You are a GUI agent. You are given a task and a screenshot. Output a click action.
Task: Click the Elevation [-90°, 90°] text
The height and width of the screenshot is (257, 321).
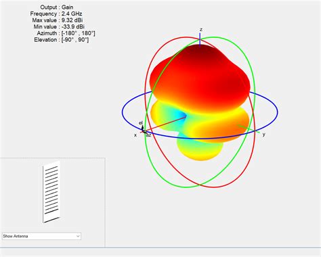point(62,40)
